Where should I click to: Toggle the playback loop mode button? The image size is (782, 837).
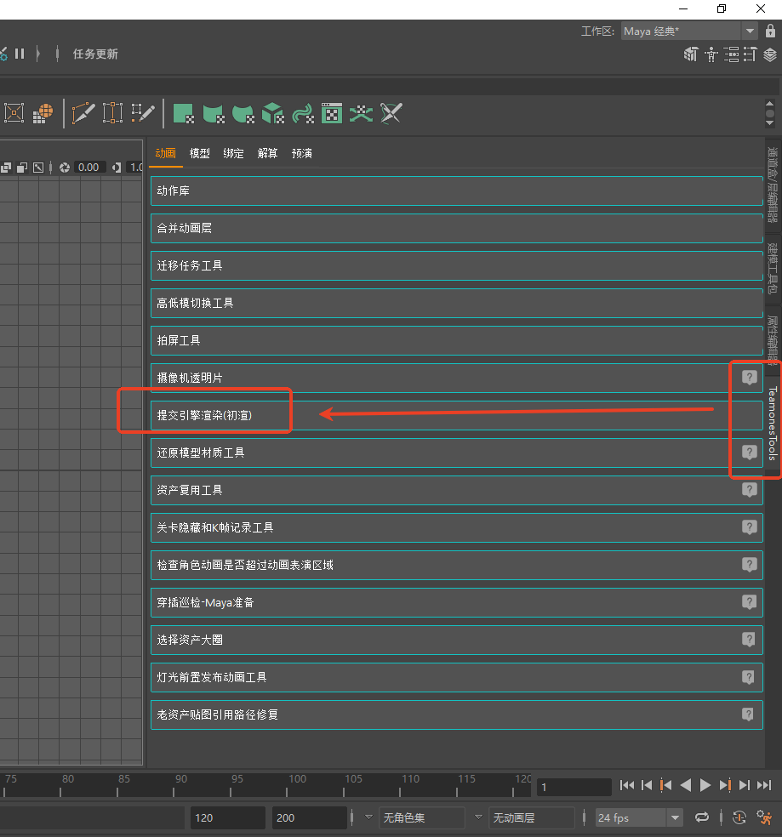pyautogui.click(x=702, y=817)
